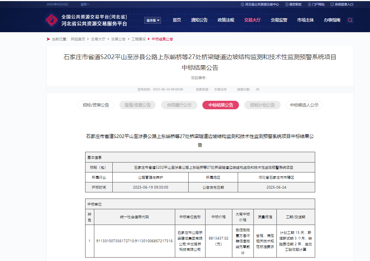
Task: Open the 政策法规 navigation item
Action: (x=226, y=20)
